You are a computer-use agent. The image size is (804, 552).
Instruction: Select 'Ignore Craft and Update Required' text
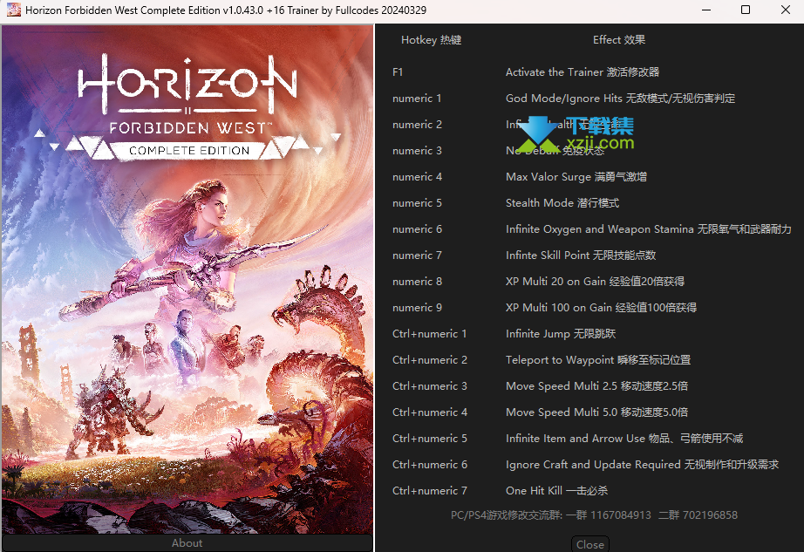coord(593,464)
